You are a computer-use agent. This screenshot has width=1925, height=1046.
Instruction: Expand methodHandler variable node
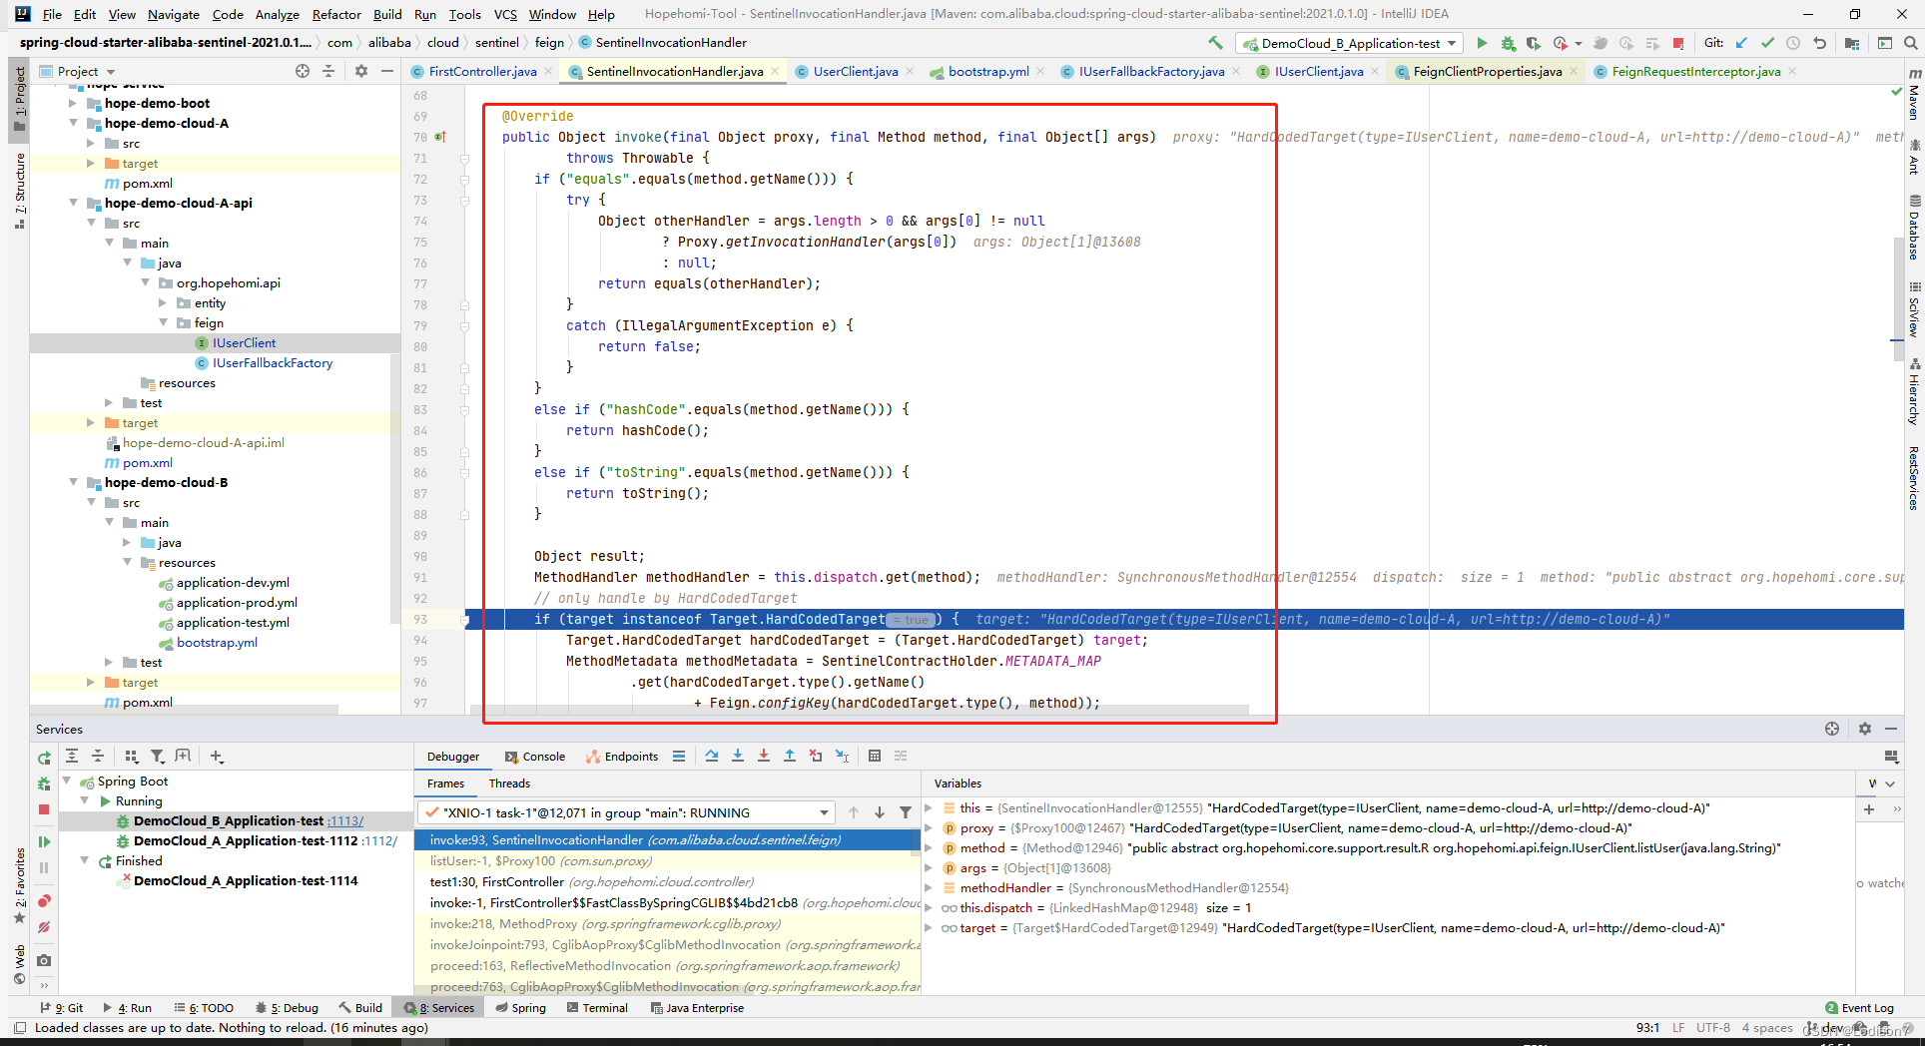click(929, 887)
